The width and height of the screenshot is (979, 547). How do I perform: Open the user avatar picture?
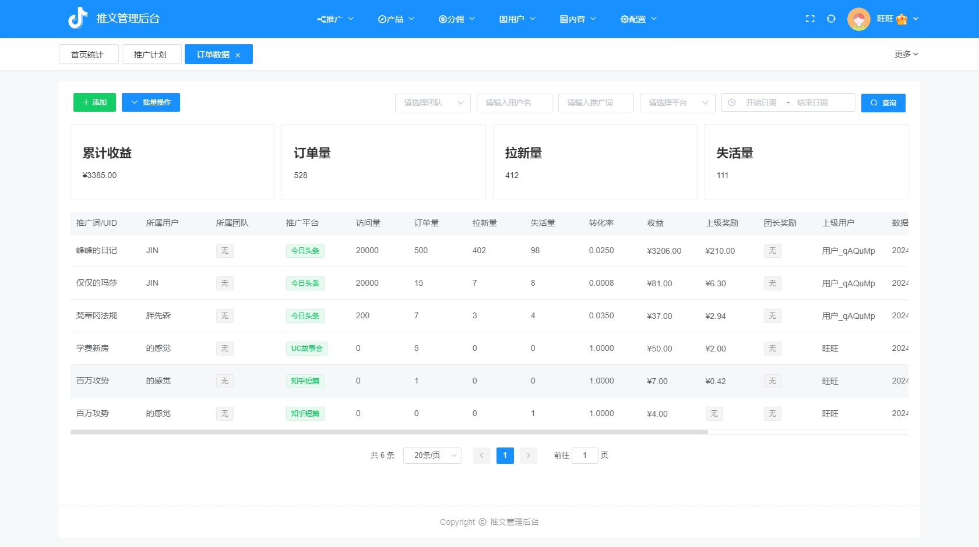(858, 19)
